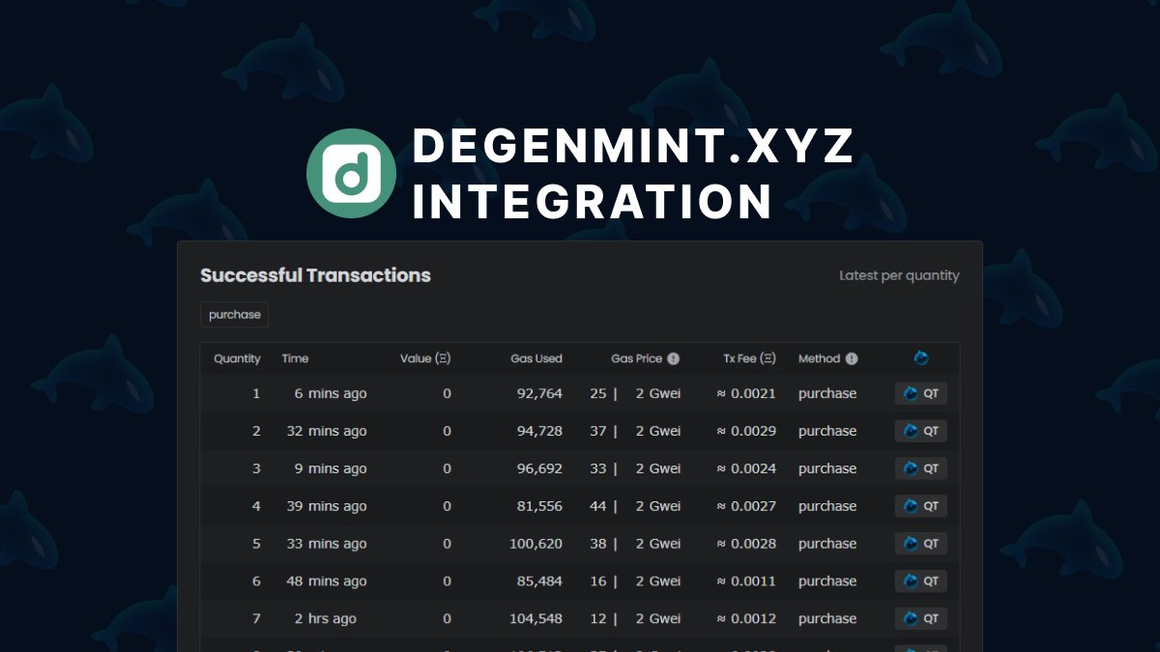
Task: Click the purchase method in quantity 4 row
Action: click(827, 506)
